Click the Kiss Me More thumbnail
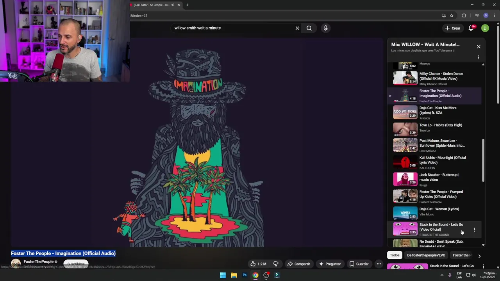This screenshot has width=500, height=281. click(x=405, y=112)
